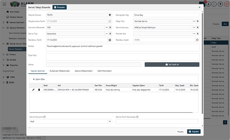Screen dimensions: 230x140
Task: Clear the Servis Konusu value with X
Action: tap(198, 27)
